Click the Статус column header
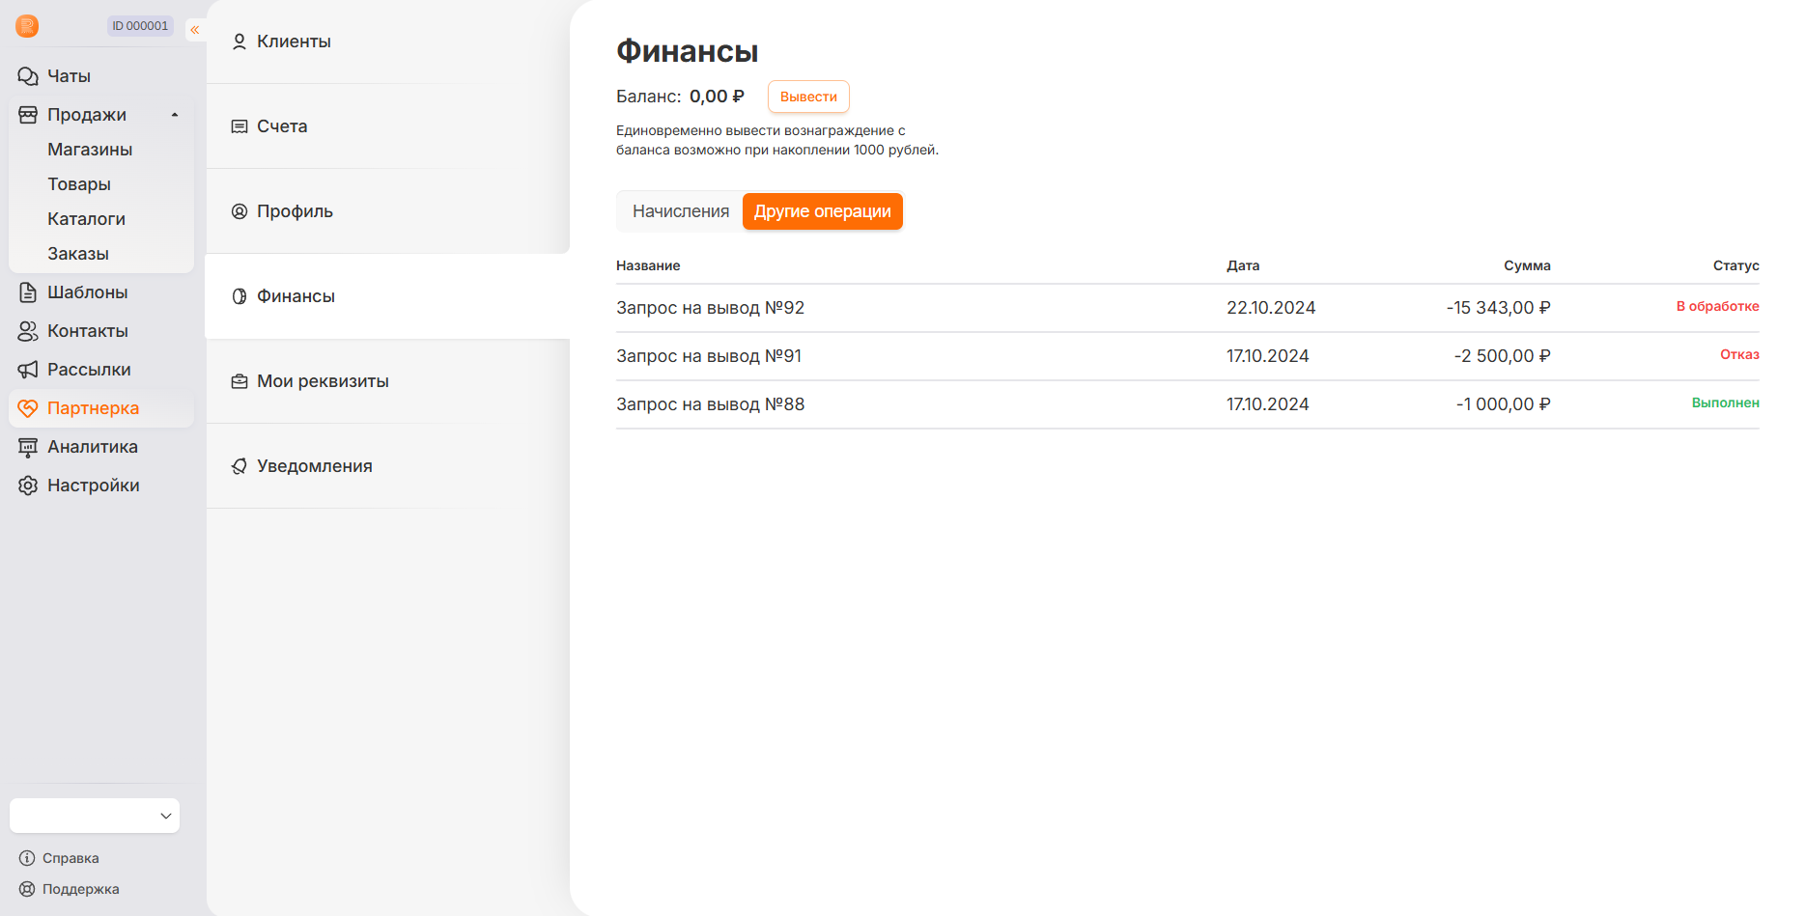1805x916 pixels. pyautogui.click(x=1736, y=265)
